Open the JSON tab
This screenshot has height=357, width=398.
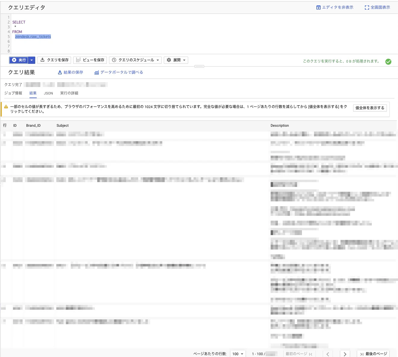point(48,93)
